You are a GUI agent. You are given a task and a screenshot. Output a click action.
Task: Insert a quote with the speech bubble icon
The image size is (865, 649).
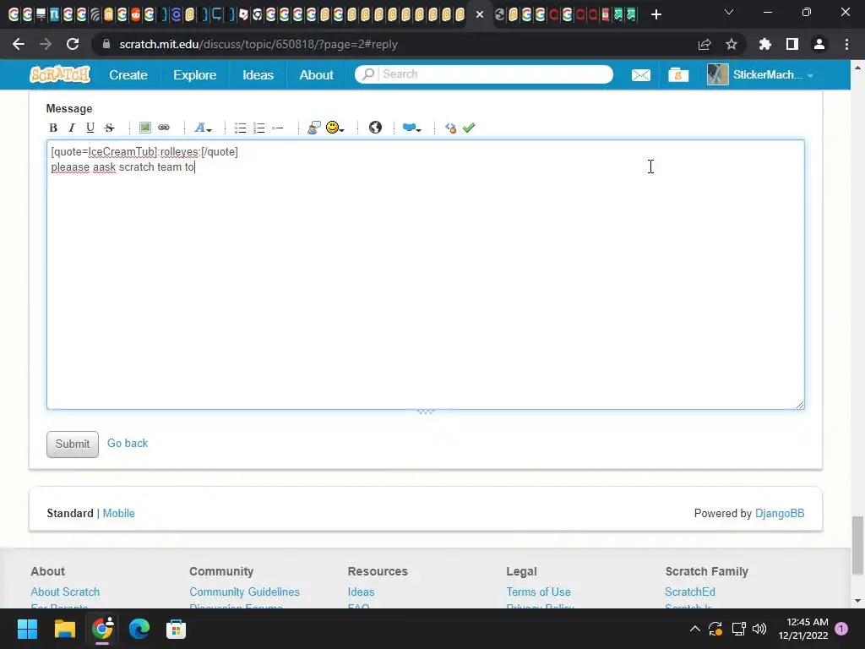(x=314, y=128)
